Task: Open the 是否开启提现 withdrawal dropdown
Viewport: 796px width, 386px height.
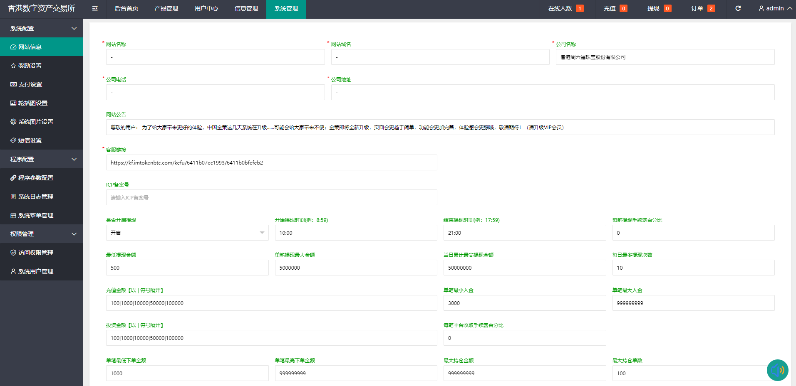Action: pyautogui.click(x=186, y=233)
